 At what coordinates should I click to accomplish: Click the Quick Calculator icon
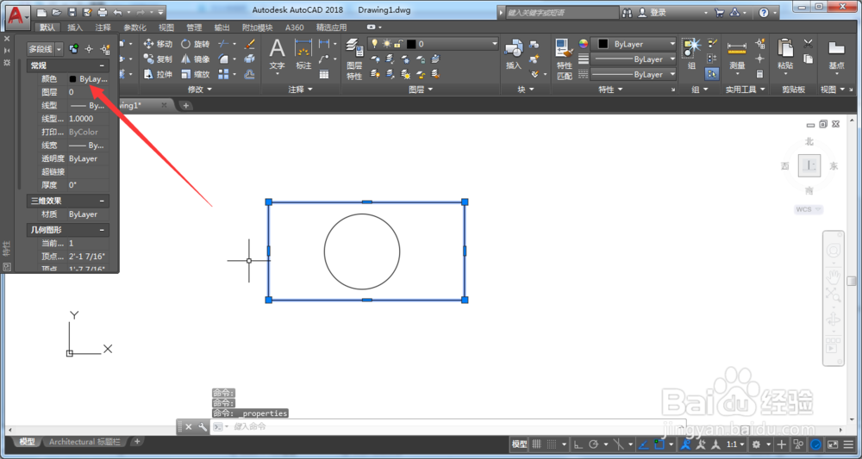point(759,74)
